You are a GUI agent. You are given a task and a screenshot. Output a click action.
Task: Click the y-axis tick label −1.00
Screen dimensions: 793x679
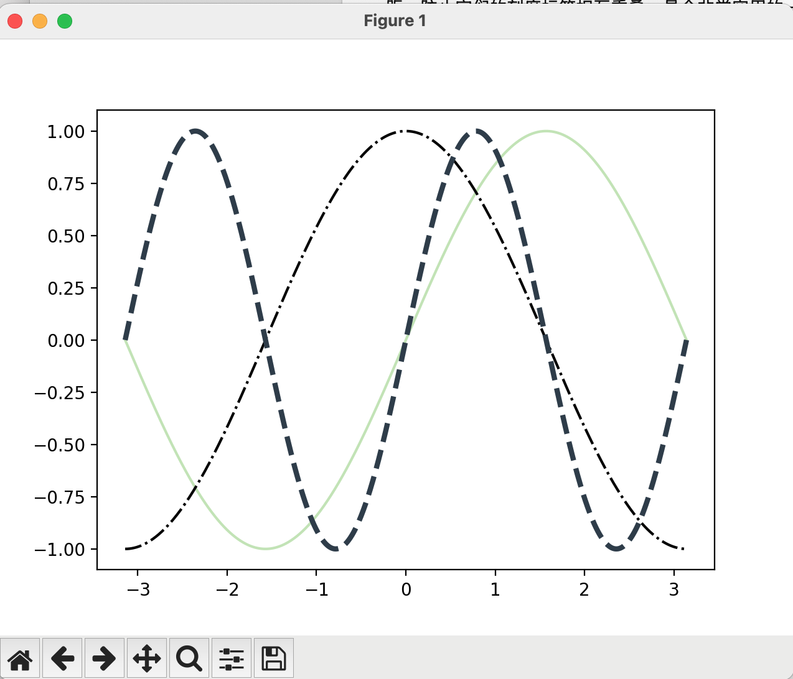(60, 550)
